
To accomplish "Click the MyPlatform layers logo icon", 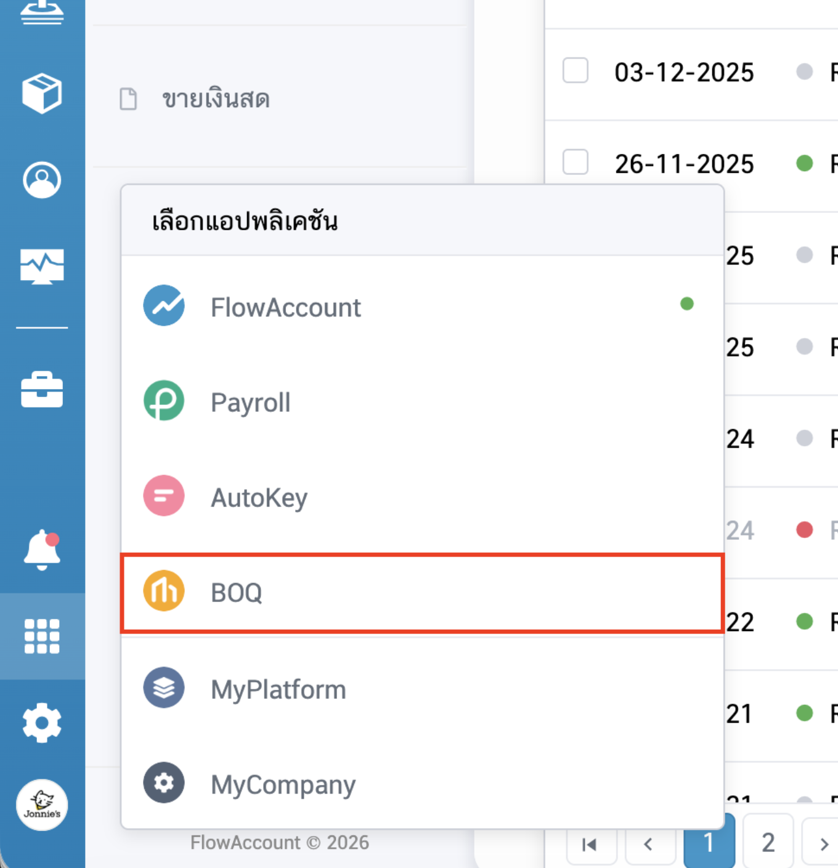I will [164, 688].
